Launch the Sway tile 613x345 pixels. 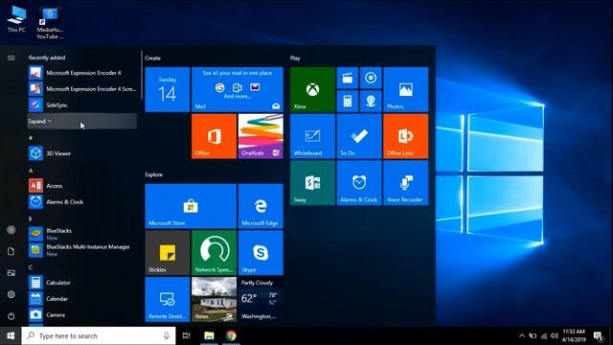pos(312,183)
